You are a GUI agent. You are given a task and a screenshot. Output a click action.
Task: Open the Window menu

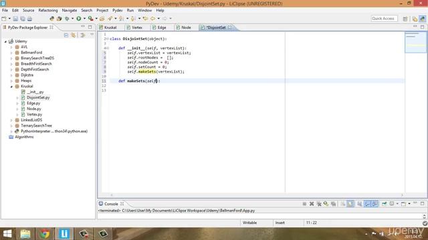point(144,11)
